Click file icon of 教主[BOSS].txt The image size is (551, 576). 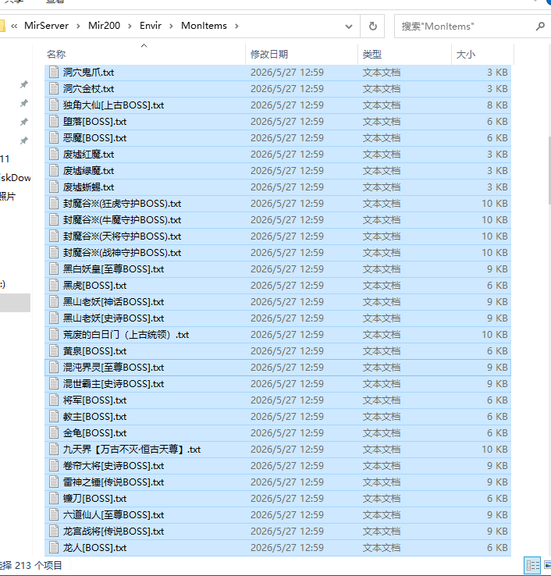[54, 417]
